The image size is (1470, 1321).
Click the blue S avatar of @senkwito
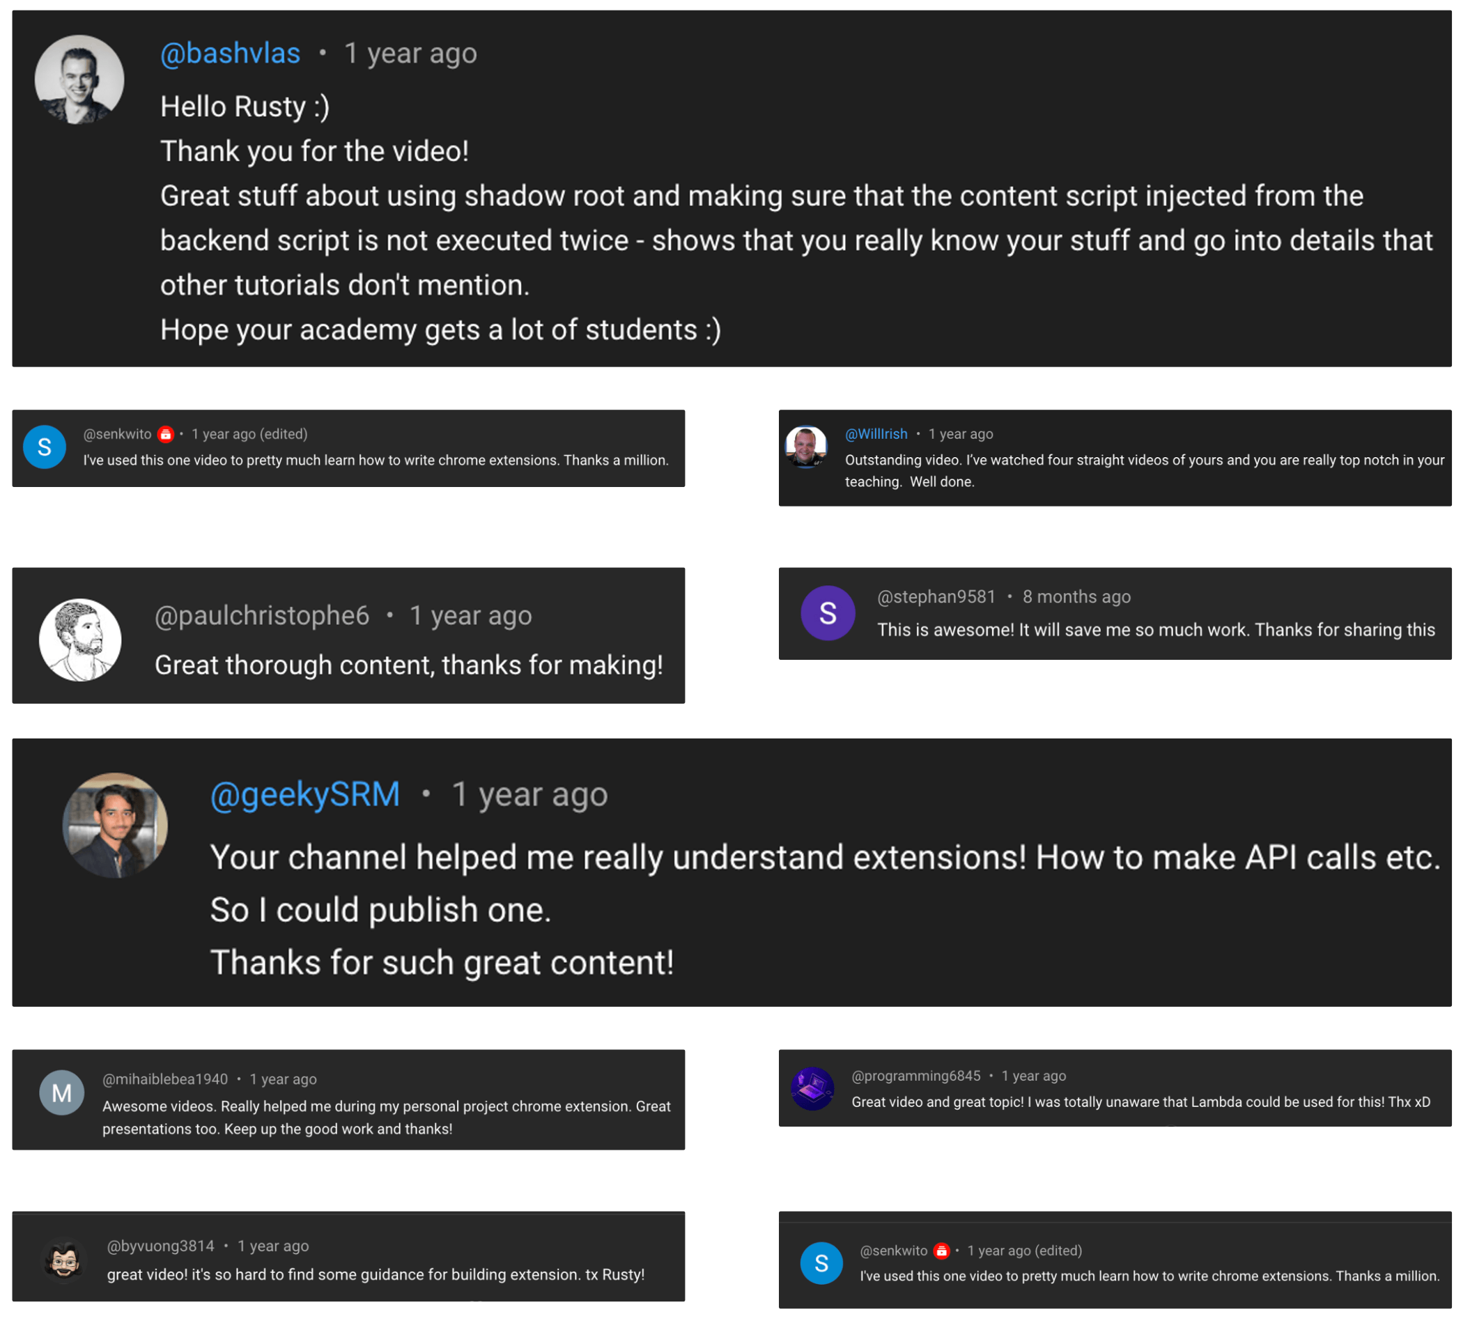coord(45,447)
